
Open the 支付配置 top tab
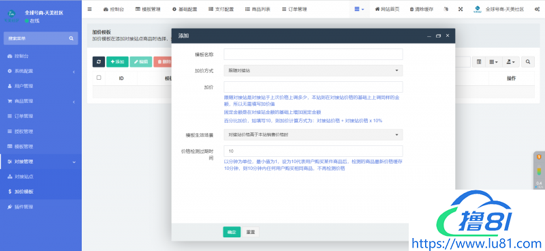221,10
